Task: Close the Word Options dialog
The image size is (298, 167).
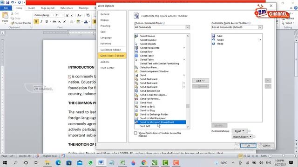Action: coord(271,6)
